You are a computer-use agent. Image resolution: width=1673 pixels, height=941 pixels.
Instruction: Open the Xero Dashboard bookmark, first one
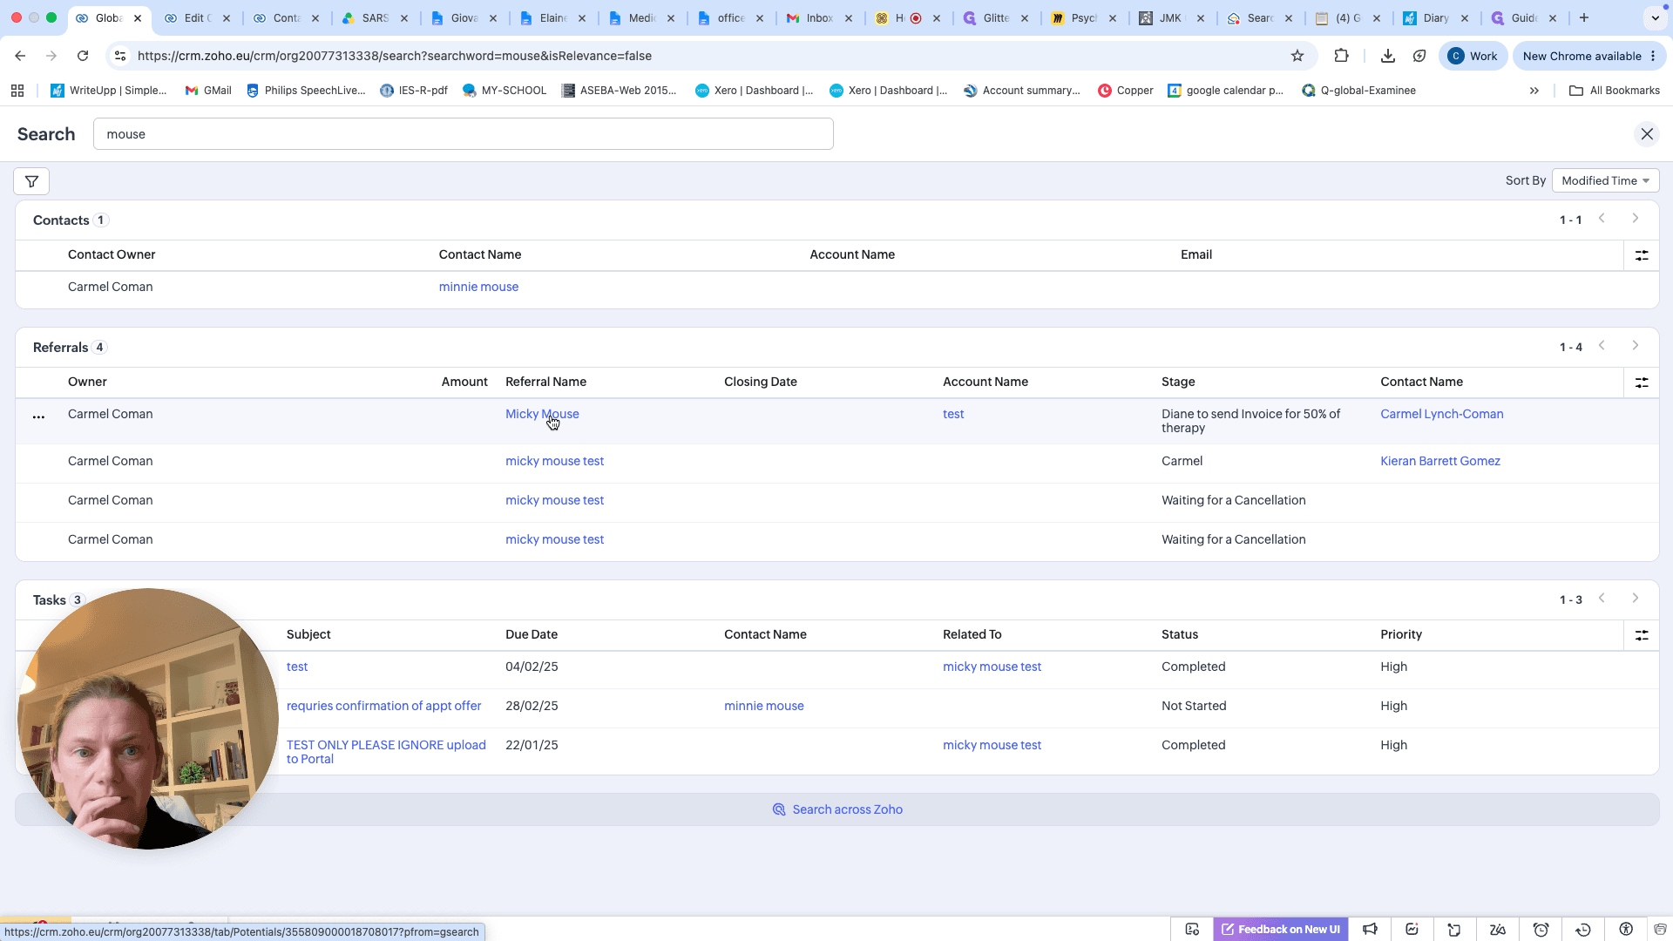tap(754, 91)
